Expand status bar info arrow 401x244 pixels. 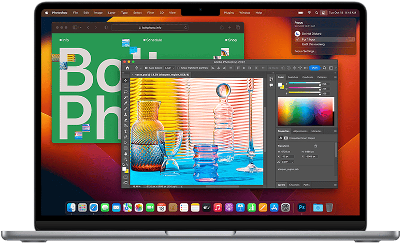(181, 187)
